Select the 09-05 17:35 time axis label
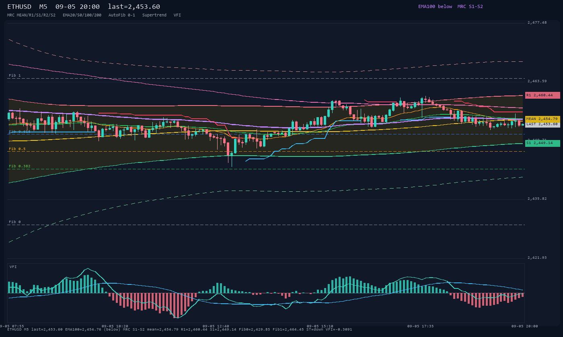The image size is (563, 337). pos(421,326)
